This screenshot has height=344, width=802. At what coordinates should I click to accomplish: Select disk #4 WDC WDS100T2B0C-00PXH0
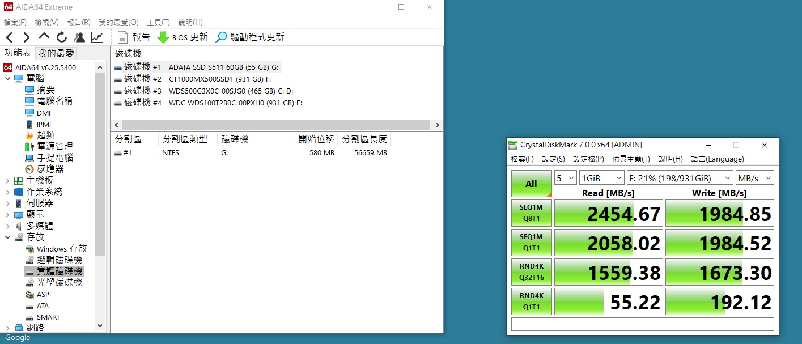tap(208, 103)
